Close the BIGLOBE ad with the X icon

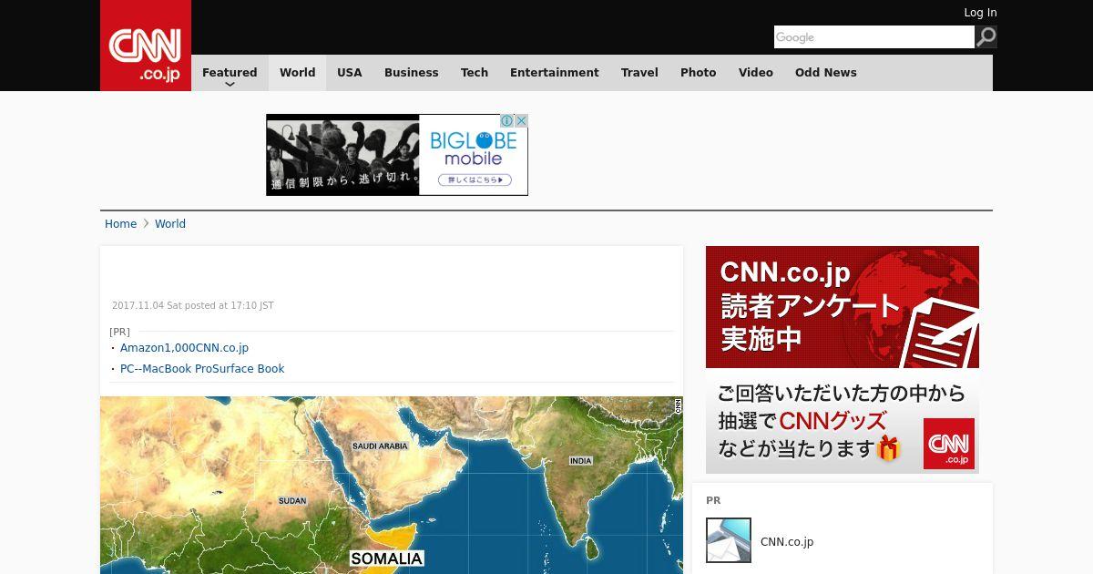(521, 120)
